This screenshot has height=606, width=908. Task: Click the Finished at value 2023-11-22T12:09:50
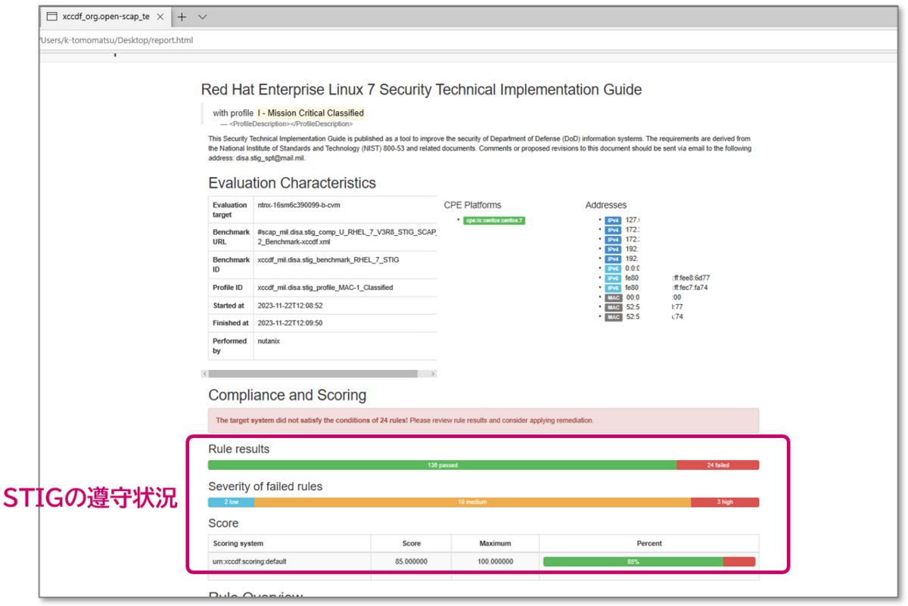click(x=291, y=323)
